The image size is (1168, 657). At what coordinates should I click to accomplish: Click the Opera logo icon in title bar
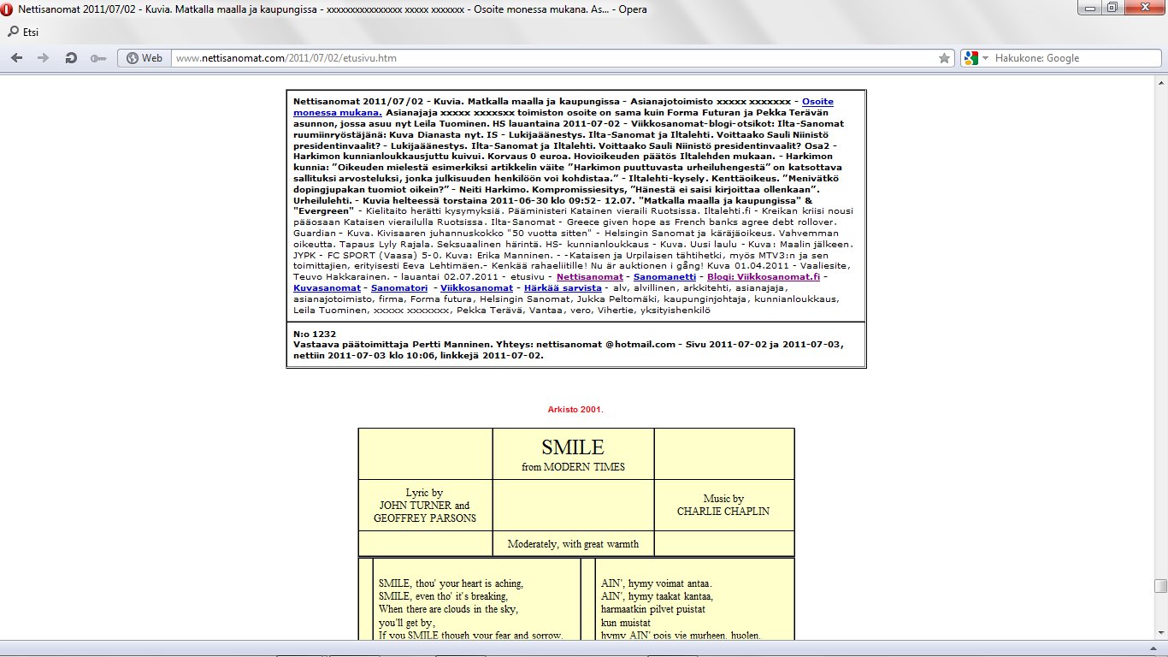(x=8, y=9)
